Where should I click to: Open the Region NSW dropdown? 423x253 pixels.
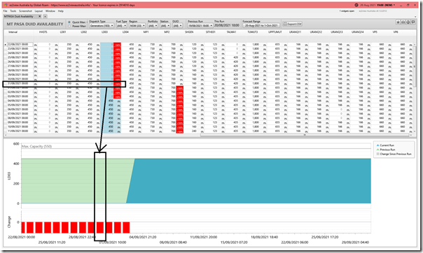(x=137, y=26)
